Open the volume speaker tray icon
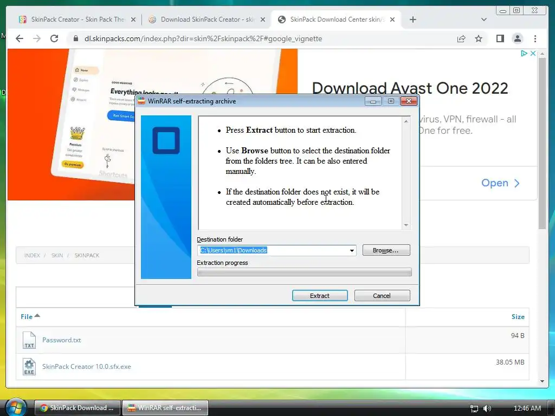555x416 pixels. [487, 408]
